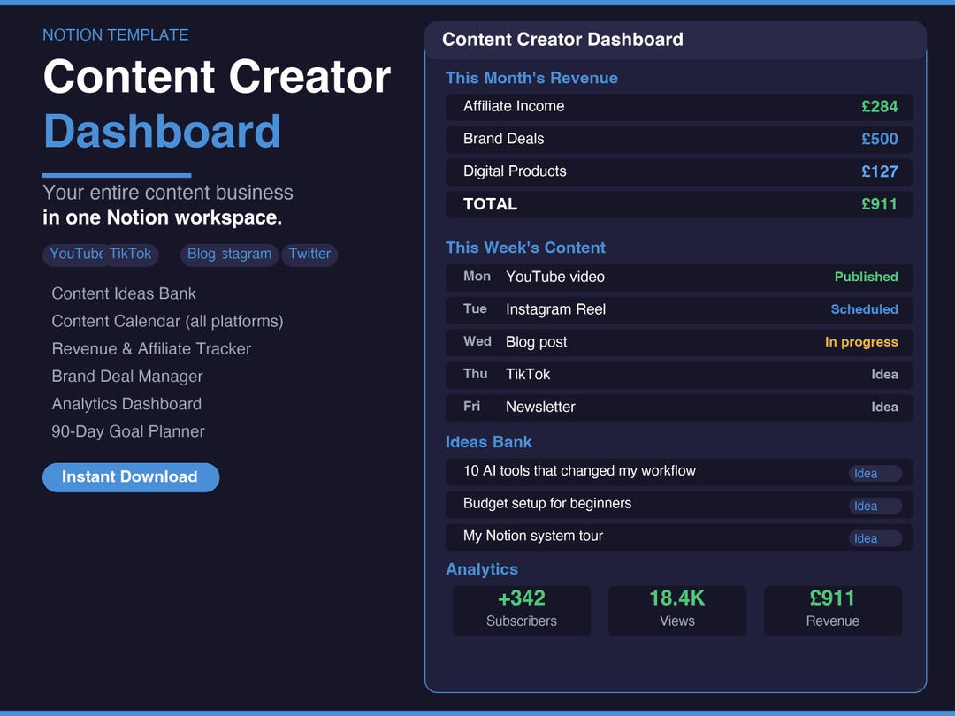Click Idea tag on AI tools row
The width and height of the screenshot is (955, 716).
pyautogui.click(x=875, y=474)
